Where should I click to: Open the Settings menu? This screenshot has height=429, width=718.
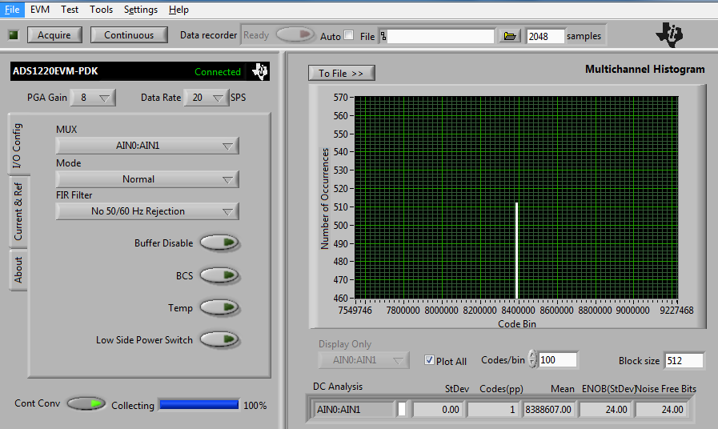pos(141,9)
